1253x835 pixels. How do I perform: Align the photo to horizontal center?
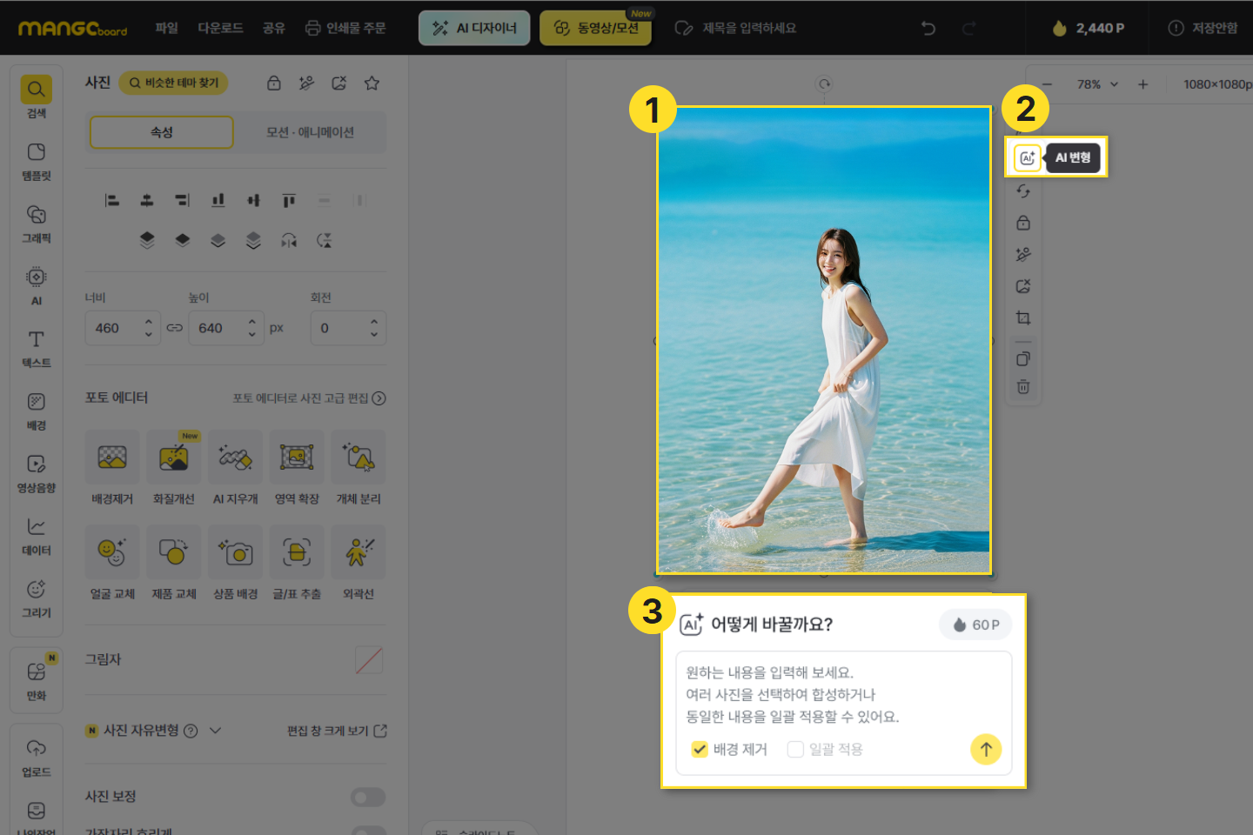coord(147,200)
